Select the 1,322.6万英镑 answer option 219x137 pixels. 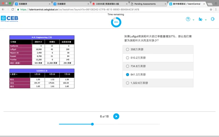[158, 83]
